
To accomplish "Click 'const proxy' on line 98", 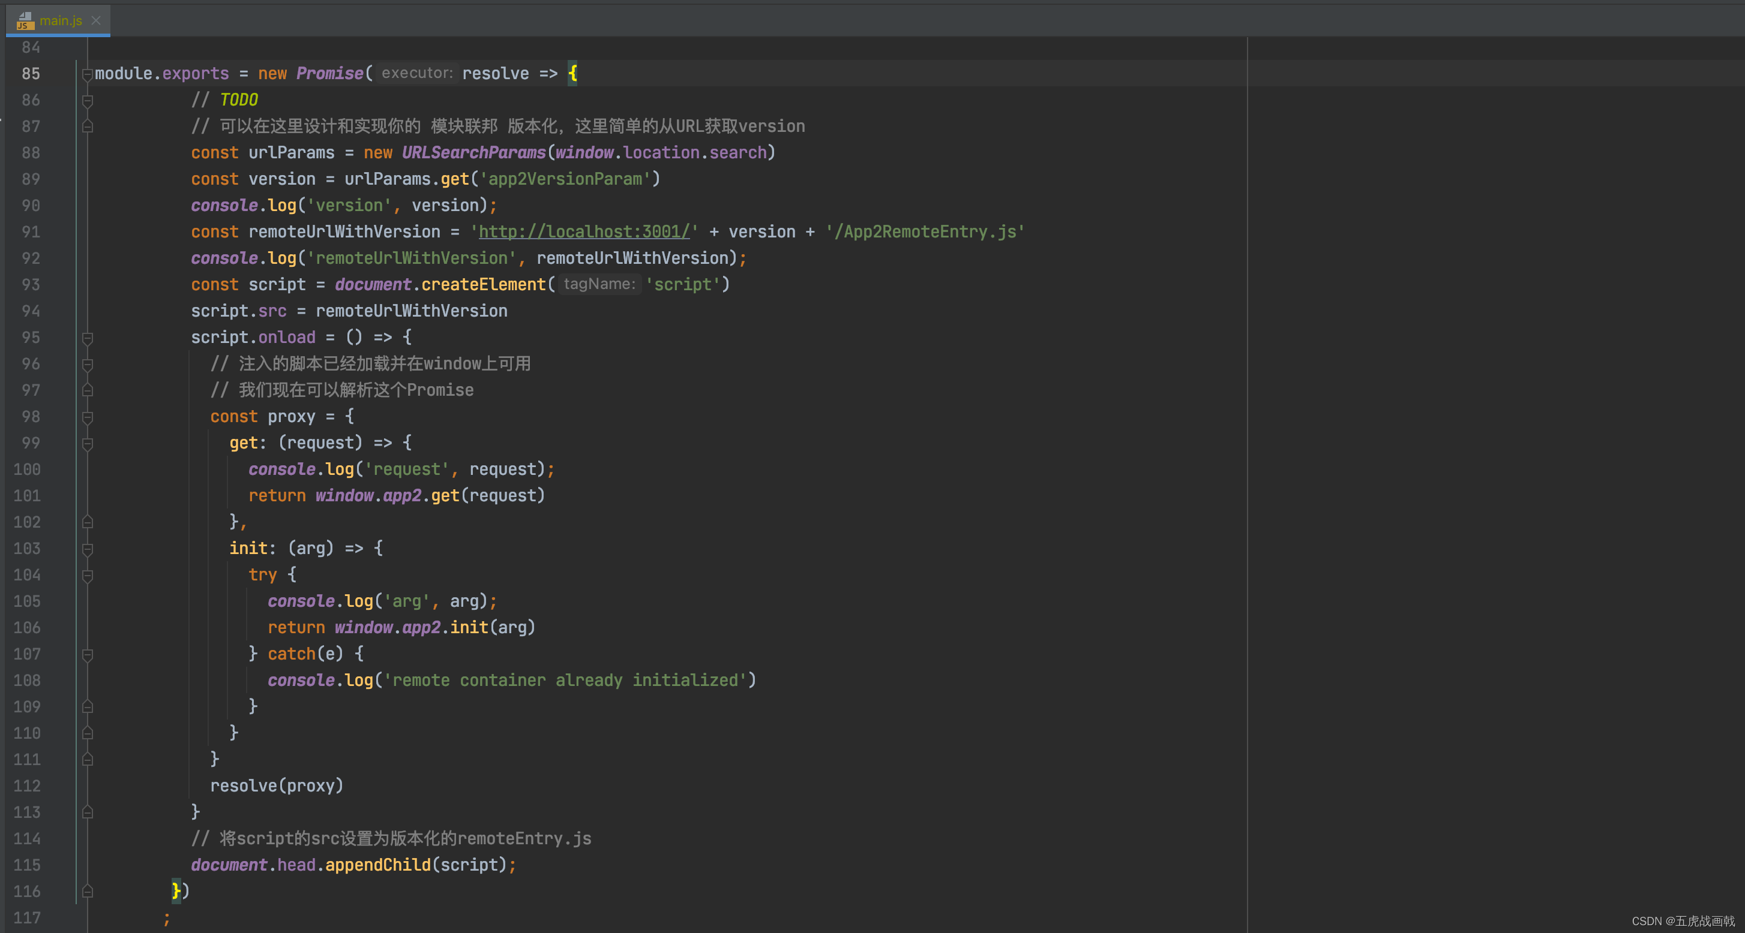I will tap(263, 417).
